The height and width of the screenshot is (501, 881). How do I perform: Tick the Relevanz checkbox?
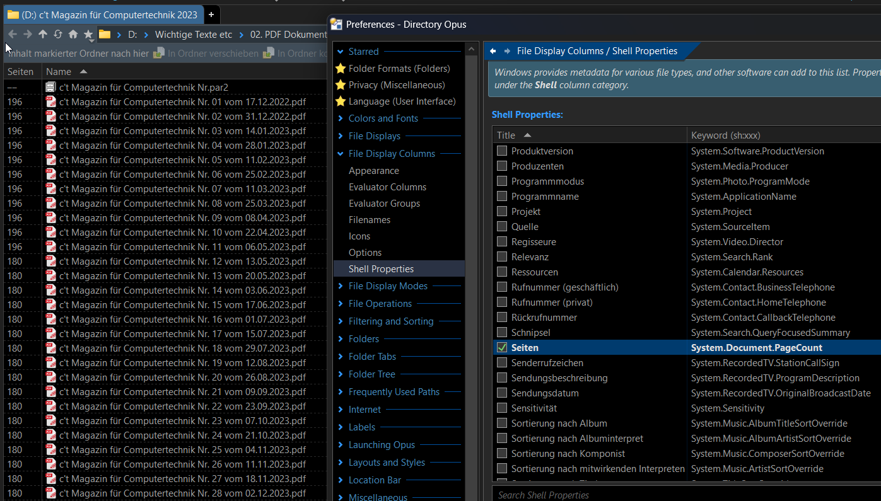(x=502, y=256)
